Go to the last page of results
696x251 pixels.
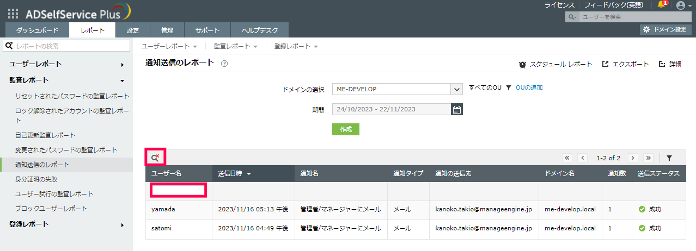pos(648,158)
